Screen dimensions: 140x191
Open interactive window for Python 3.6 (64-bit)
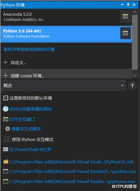(x=125, y=33)
